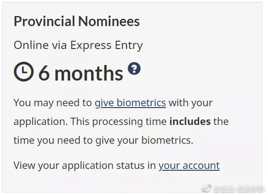
Task: Click the text You may need to
Action: (x=53, y=103)
